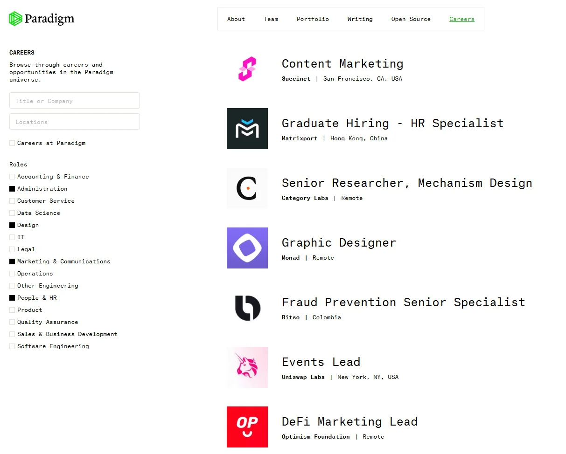Toggle off the Design role checkbox

coord(12,225)
